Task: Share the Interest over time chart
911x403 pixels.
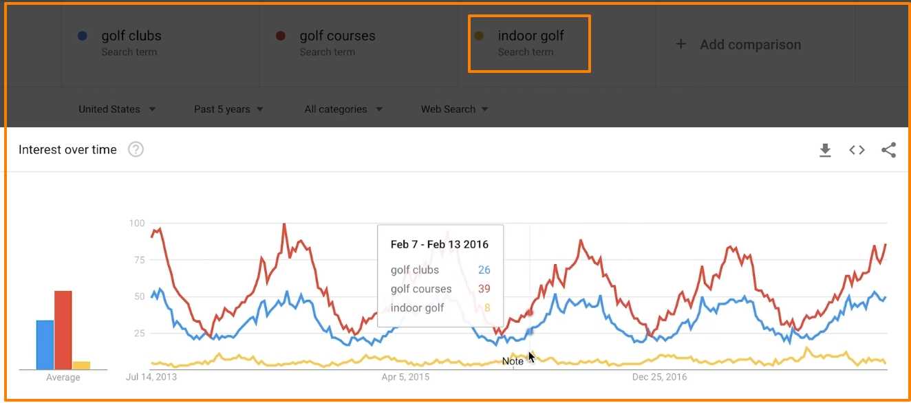Action: click(888, 150)
